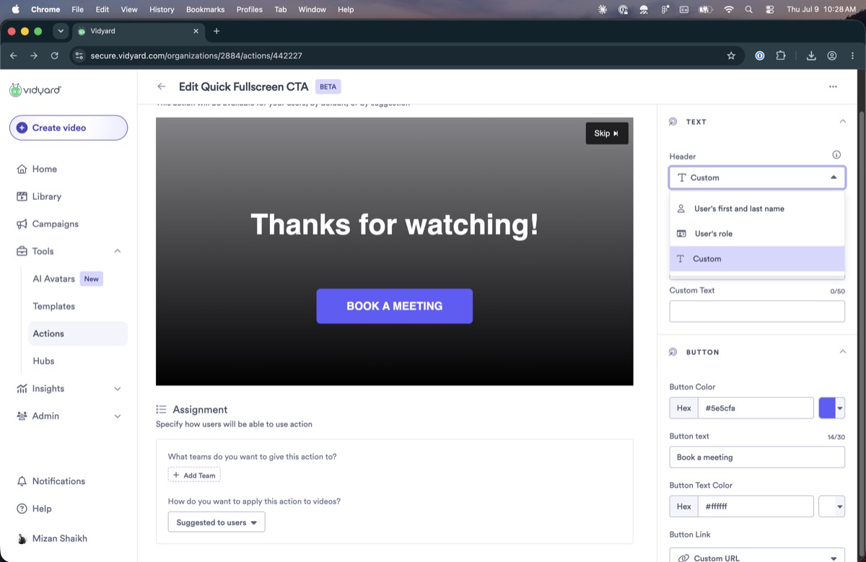
Task: Click the Create video button
Action: point(69,128)
